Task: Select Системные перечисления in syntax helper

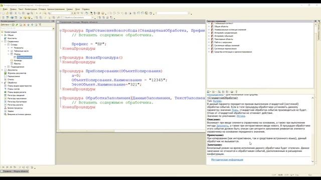Action: pyautogui.click(x=225, y=49)
